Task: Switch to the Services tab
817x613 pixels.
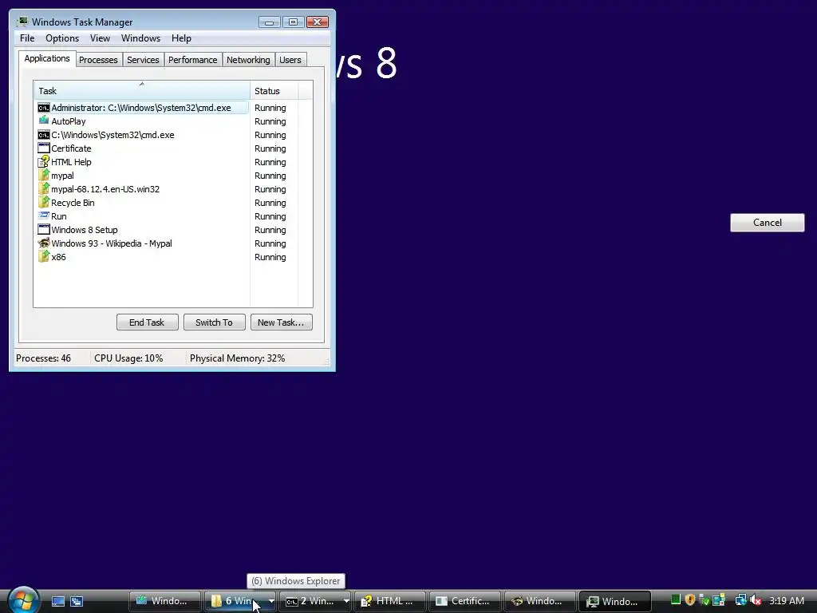Action: [143, 60]
